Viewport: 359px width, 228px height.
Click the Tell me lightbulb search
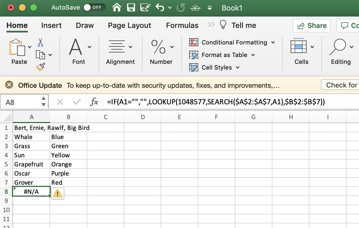point(238,25)
